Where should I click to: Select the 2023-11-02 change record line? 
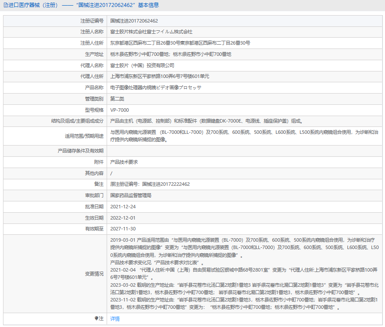pyautogui.click(x=244, y=304)
